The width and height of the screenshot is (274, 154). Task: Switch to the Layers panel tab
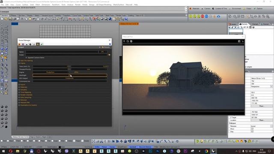tap(233, 24)
